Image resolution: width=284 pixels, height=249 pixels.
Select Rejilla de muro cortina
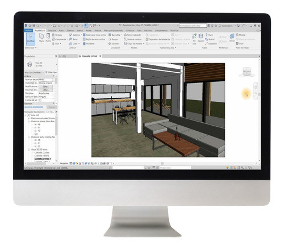pos(94,39)
